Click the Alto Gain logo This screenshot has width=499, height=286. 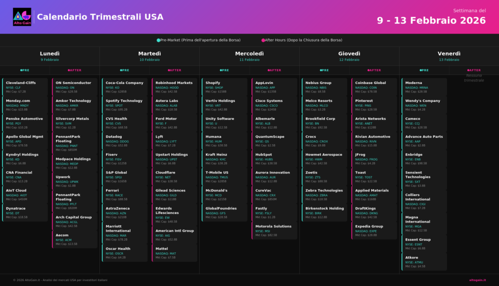coord(22,17)
